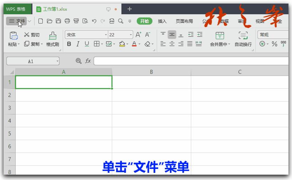Open the 文件 menu
The height and width of the screenshot is (180, 292).
tap(17, 21)
